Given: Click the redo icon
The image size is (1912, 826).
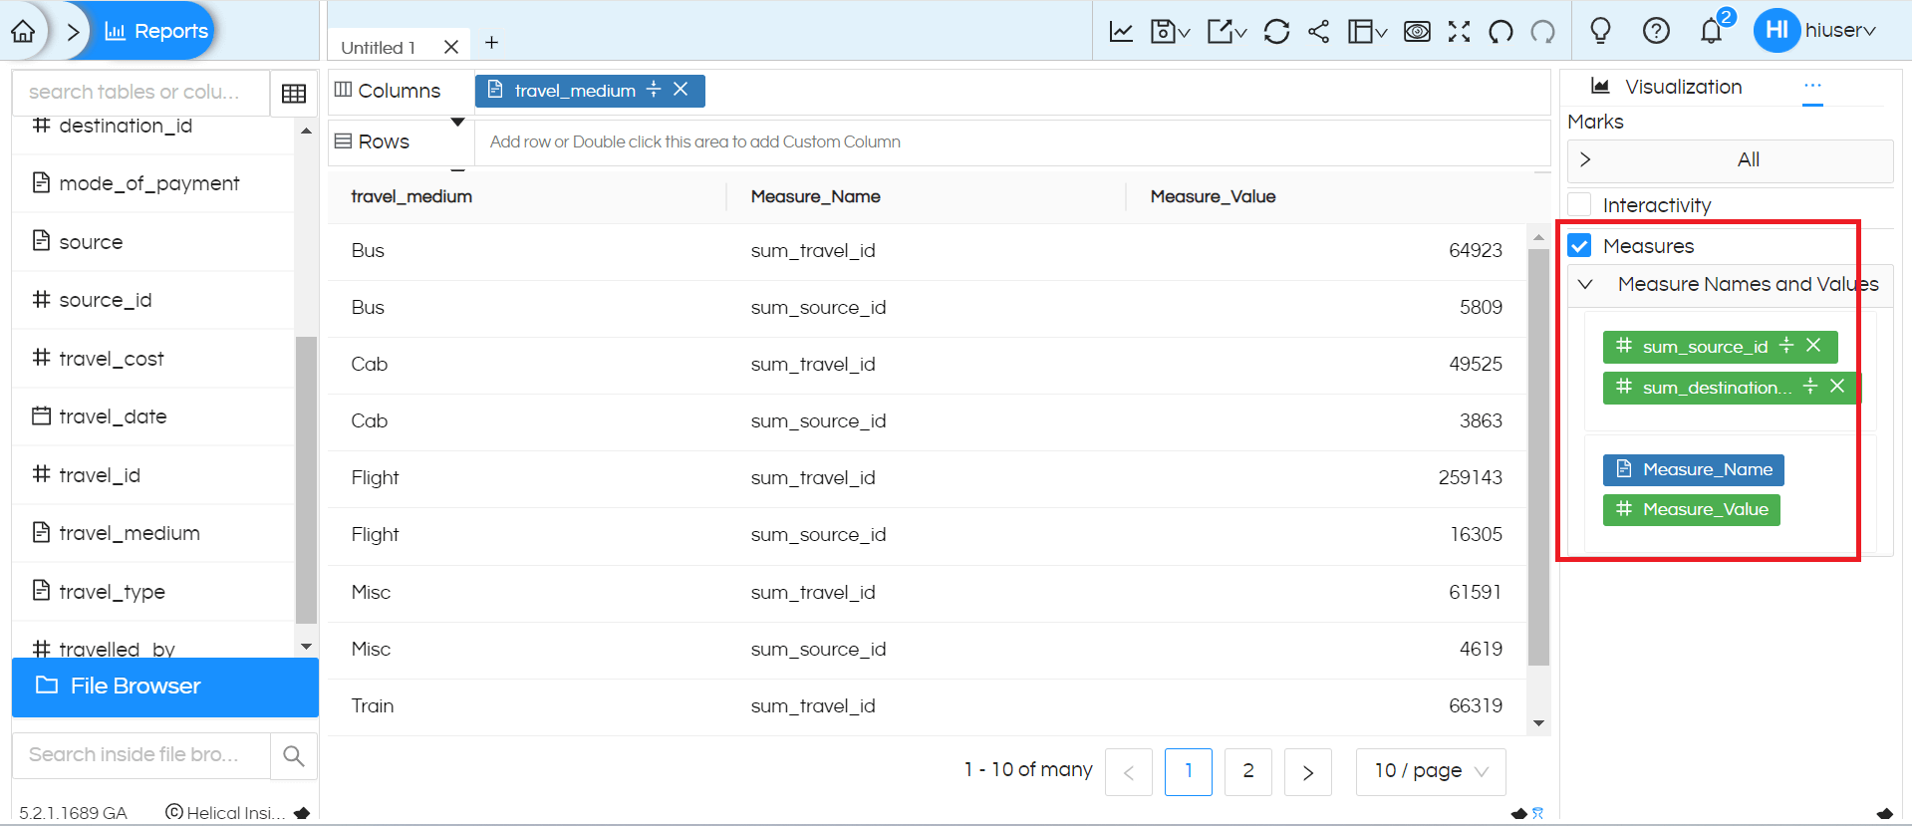Looking at the screenshot, I should (1543, 32).
